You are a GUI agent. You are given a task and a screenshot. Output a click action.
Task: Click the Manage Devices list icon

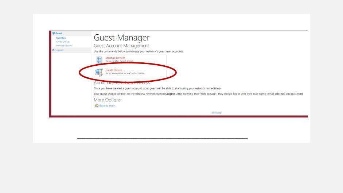(x=99, y=59)
